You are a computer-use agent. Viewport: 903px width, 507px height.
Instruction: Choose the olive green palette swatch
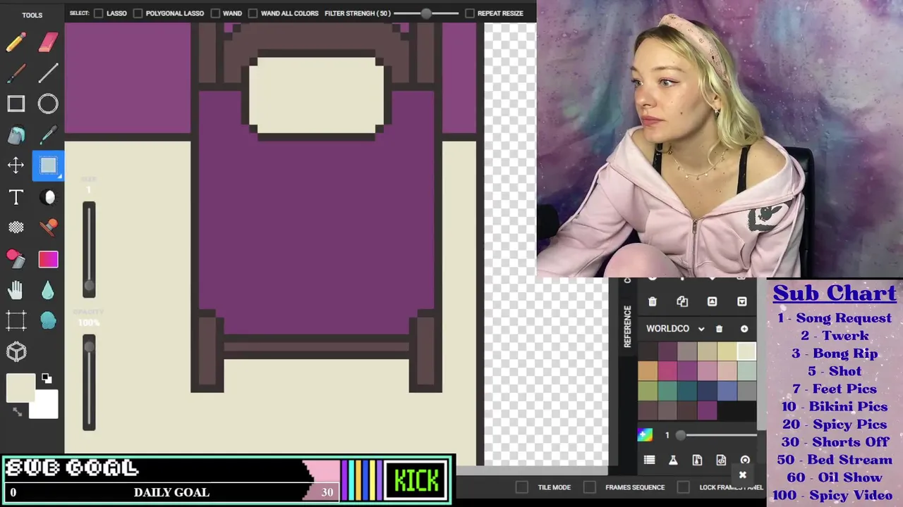(648, 391)
